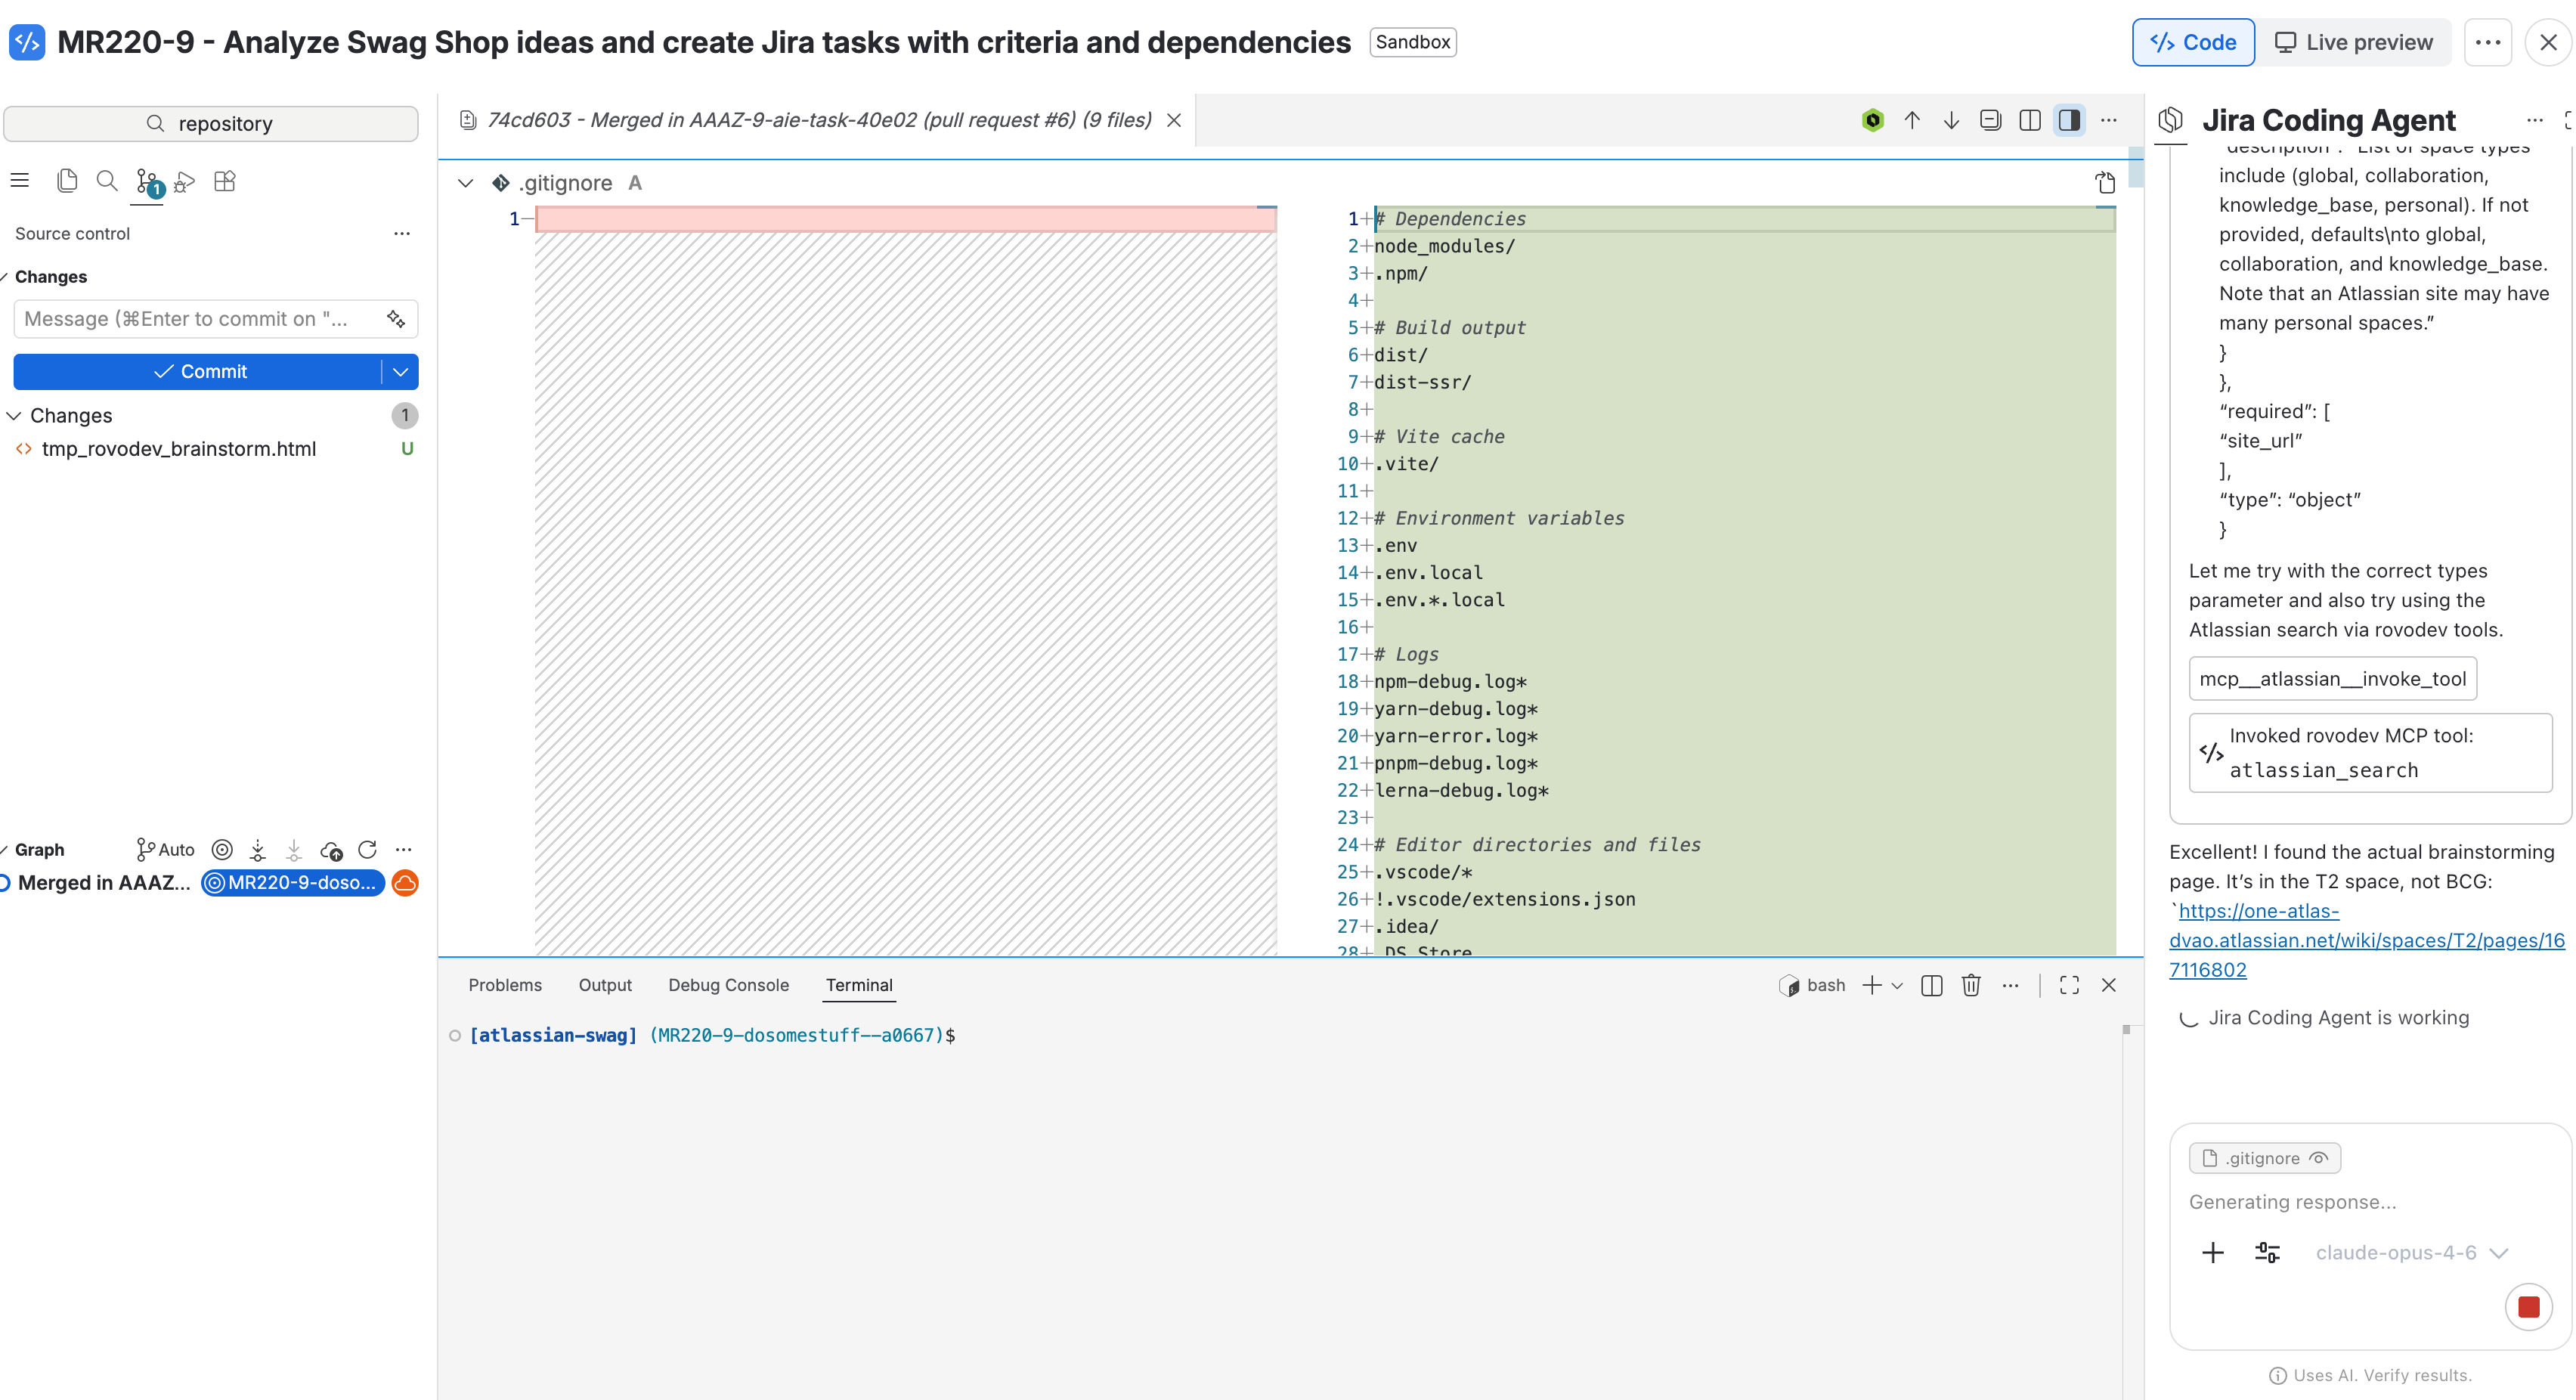Image resolution: width=2576 pixels, height=1400 pixels.
Task: Open the Source Control view
Action: point(147,182)
